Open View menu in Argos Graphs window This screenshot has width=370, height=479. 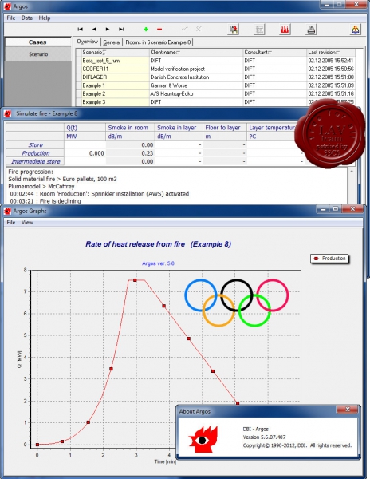[x=27, y=223]
